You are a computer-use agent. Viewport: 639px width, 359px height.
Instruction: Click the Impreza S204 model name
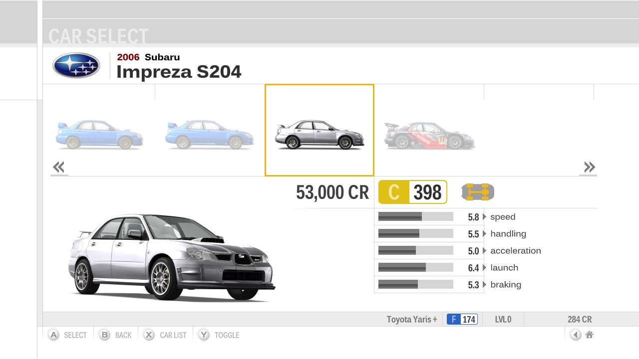pos(179,72)
